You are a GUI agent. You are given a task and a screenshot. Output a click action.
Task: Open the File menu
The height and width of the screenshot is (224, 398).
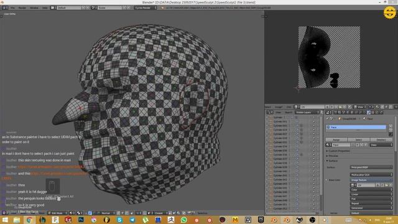coord(13,7)
